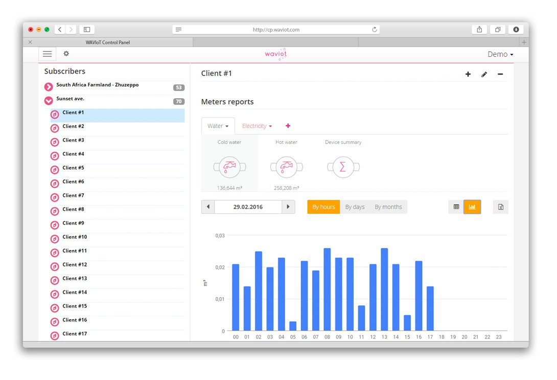This screenshot has height=380, width=557.
Task: Keep By hours mode selected
Action: coord(323,207)
